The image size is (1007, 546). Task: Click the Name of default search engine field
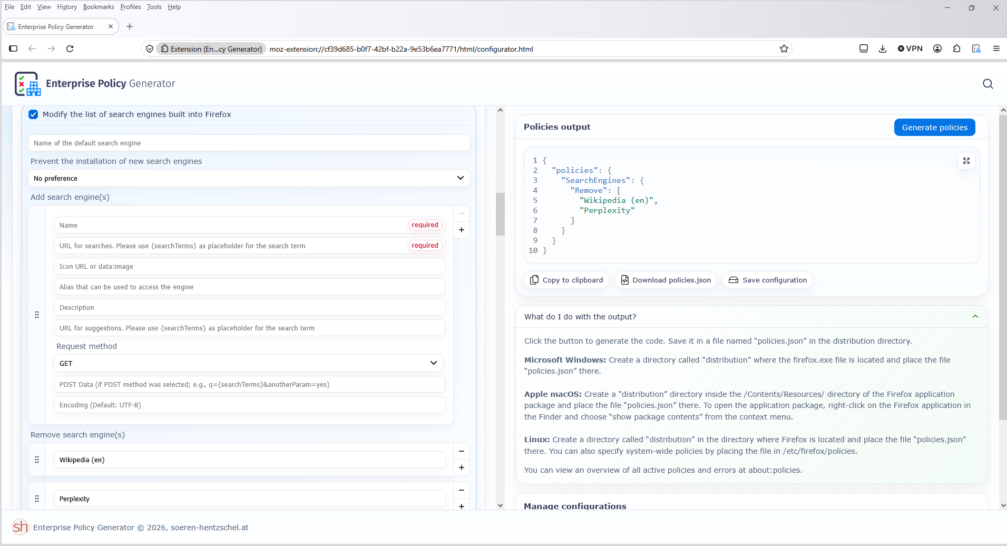click(249, 143)
